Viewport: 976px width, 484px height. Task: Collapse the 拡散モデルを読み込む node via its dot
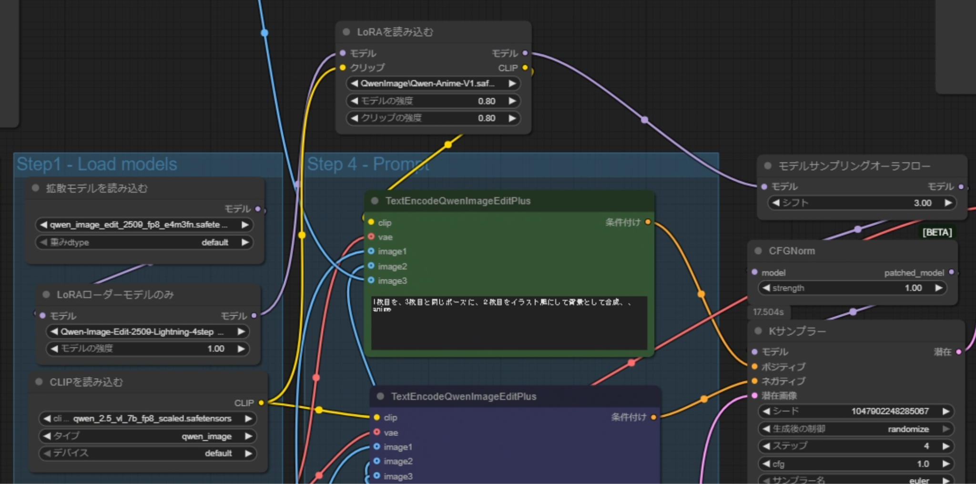point(35,188)
